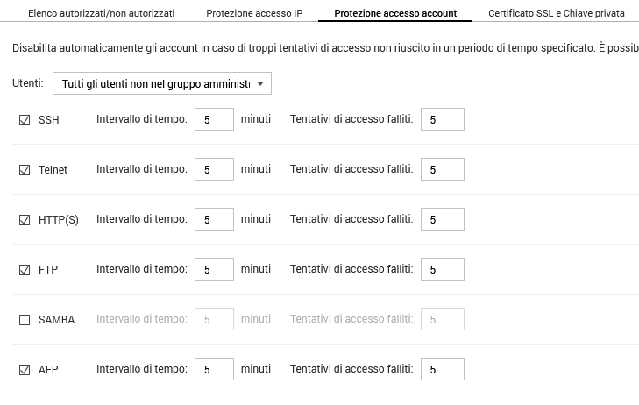
Task: Uncheck the FTP checkbox
Action: pyautogui.click(x=25, y=270)
